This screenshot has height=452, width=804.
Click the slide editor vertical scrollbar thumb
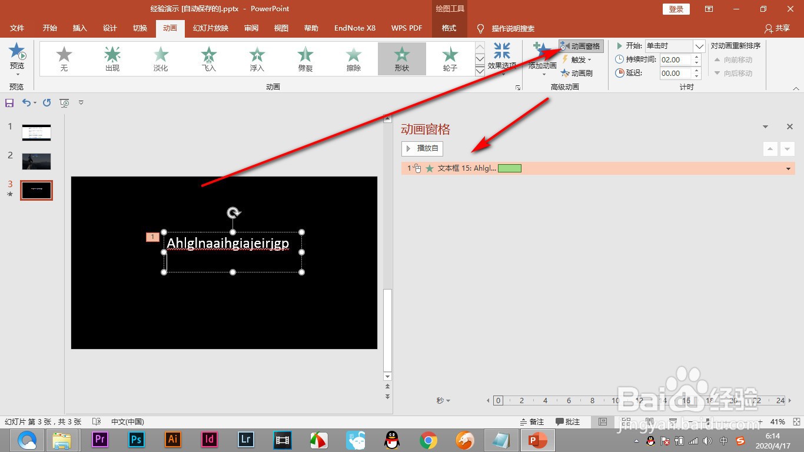387,330
